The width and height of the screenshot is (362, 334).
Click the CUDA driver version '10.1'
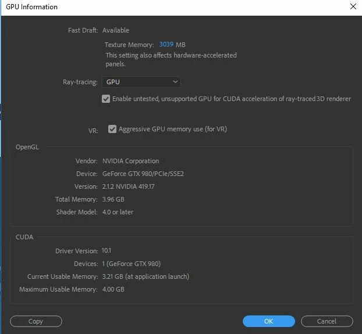point(107,250)
